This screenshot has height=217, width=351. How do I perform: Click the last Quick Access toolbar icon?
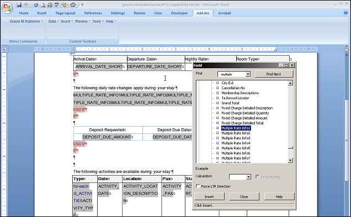tap(73, 5)
